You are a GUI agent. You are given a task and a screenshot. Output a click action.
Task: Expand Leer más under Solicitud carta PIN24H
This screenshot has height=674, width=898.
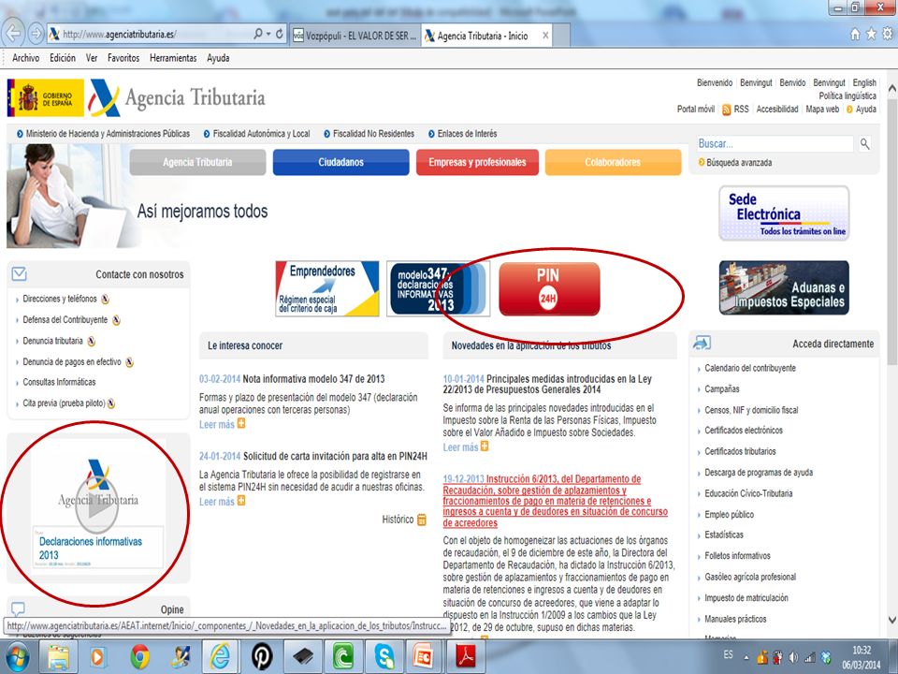click(222, 502)
